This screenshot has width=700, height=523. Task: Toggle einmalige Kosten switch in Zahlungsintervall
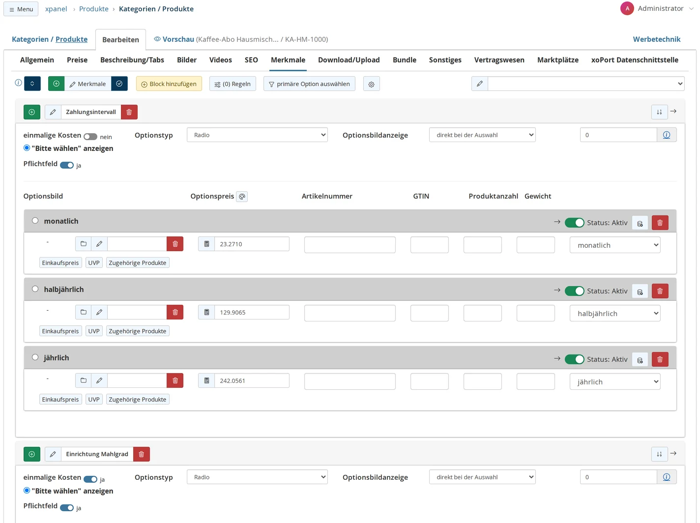90,137
